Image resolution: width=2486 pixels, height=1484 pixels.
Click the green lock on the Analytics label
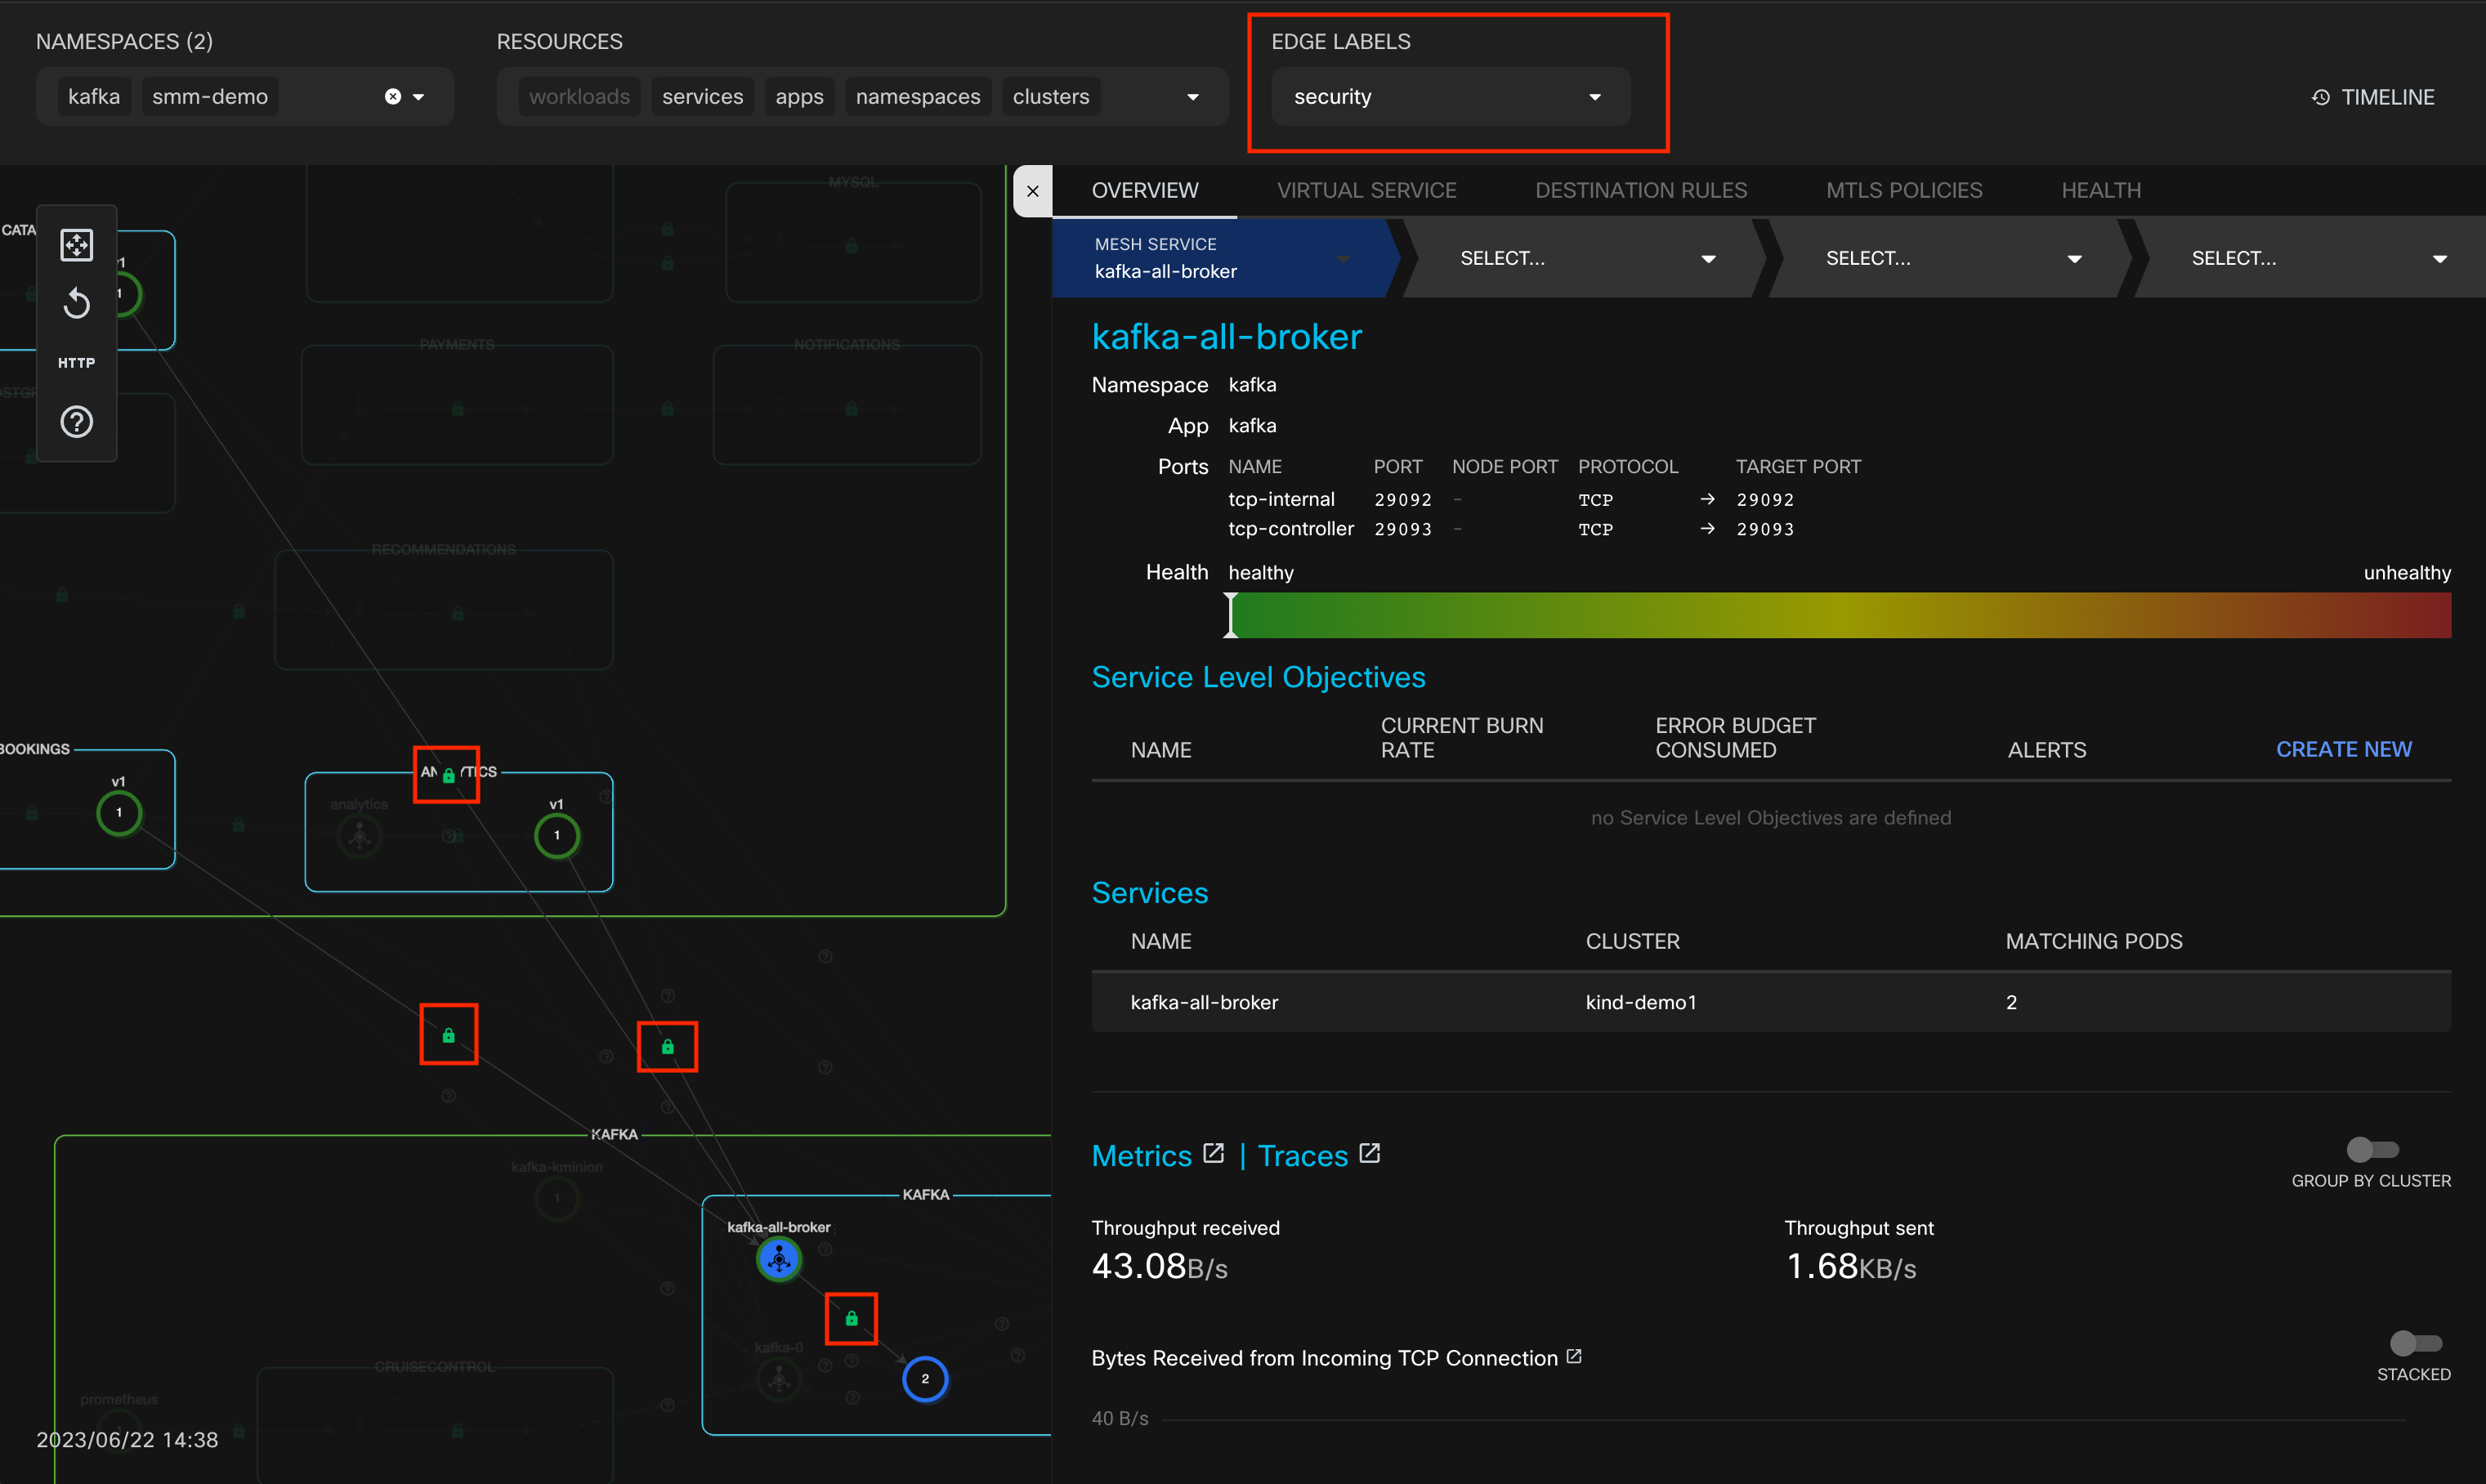(449, 775)
